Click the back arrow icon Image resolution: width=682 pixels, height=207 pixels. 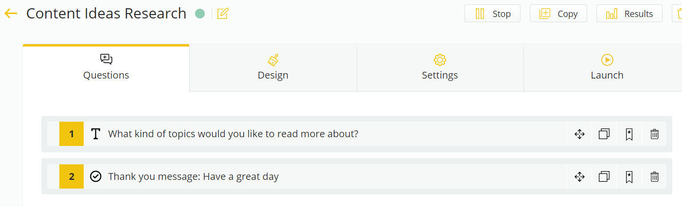[x=11, y=14]
